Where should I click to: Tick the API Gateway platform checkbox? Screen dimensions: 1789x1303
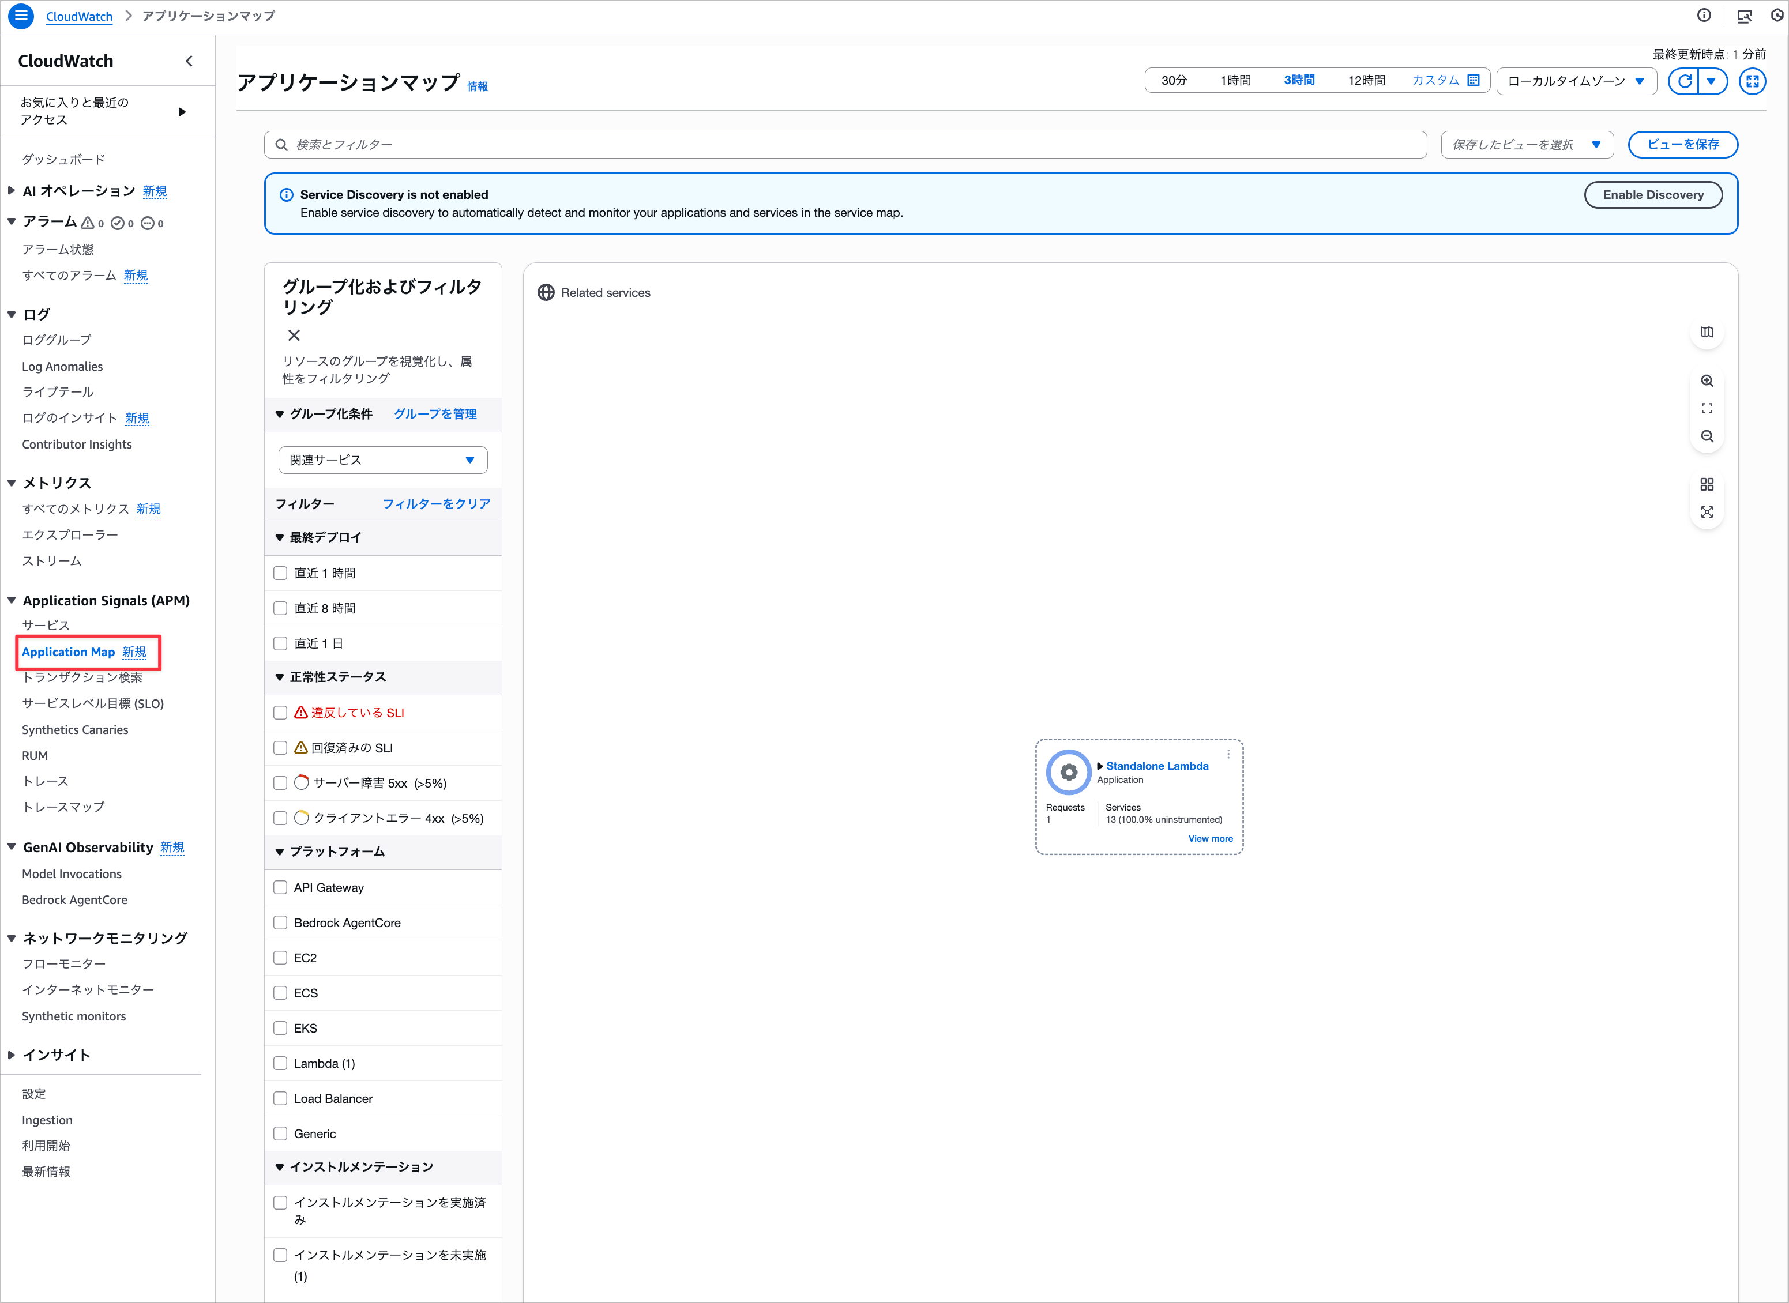280,887
